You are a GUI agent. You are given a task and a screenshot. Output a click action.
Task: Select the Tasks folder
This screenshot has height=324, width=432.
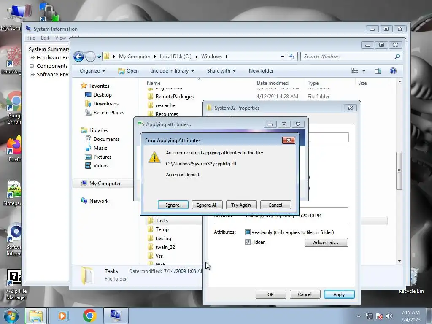158,220
